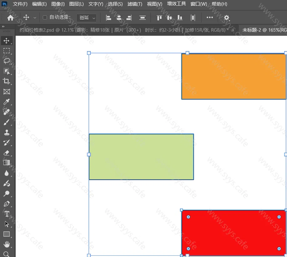
Task: Go to the Home screen
Action: [10, 18]
